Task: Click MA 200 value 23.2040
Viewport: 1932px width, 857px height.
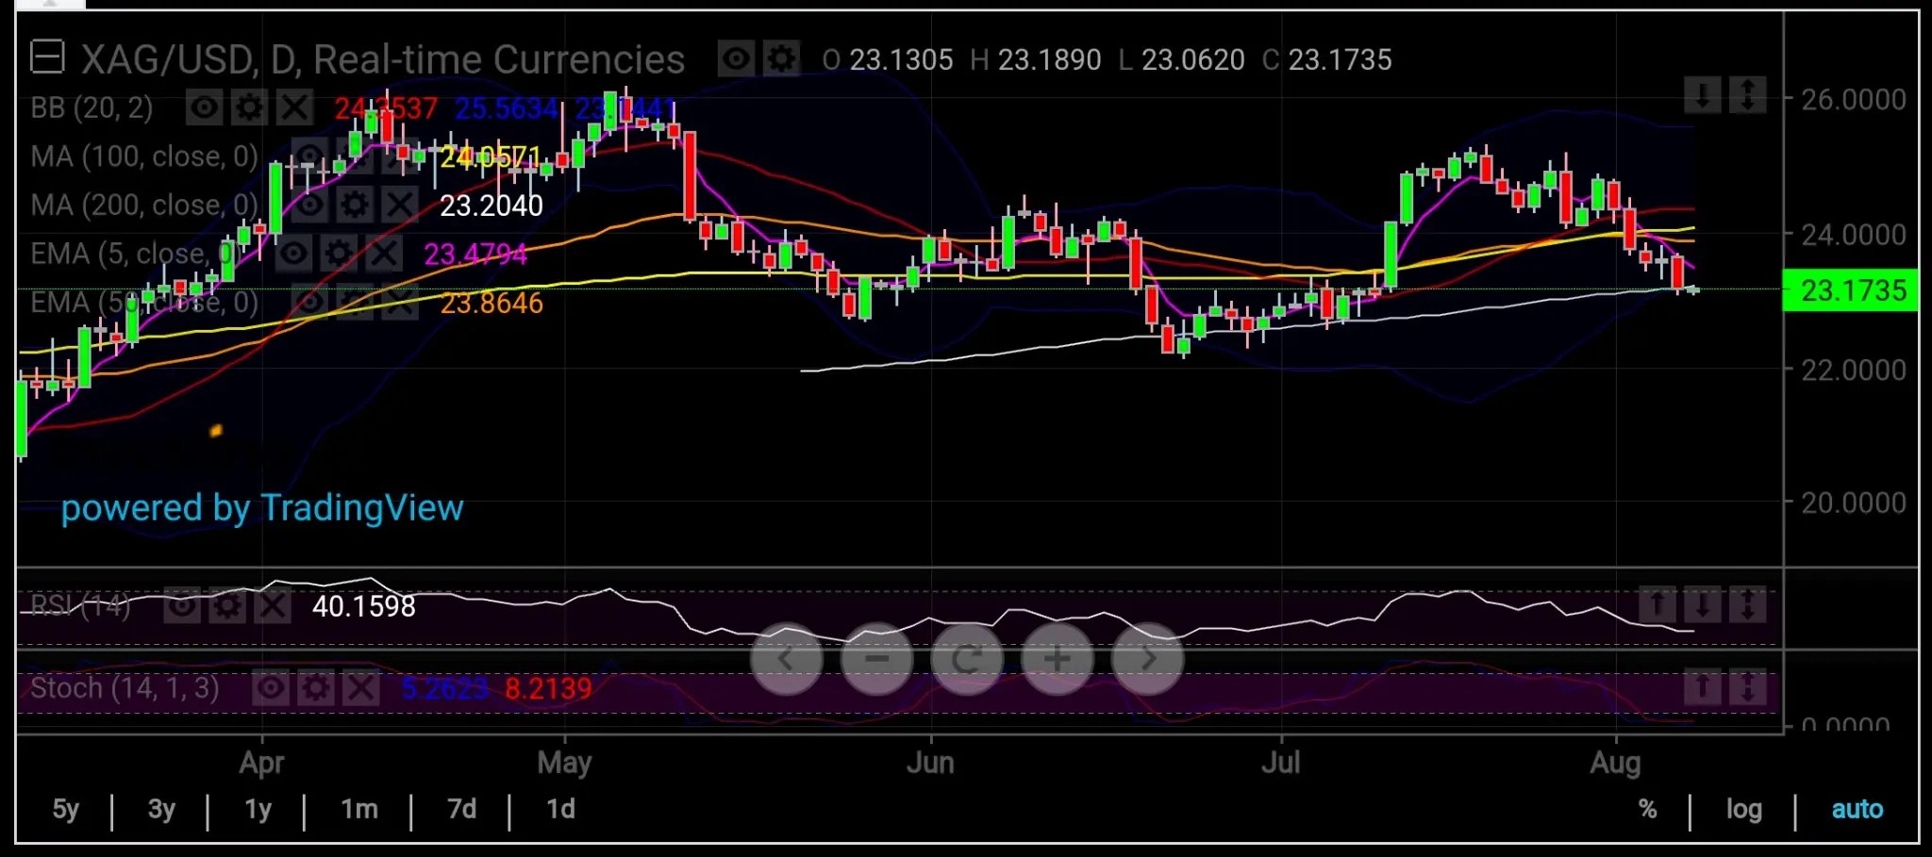Action: (491, 206)
